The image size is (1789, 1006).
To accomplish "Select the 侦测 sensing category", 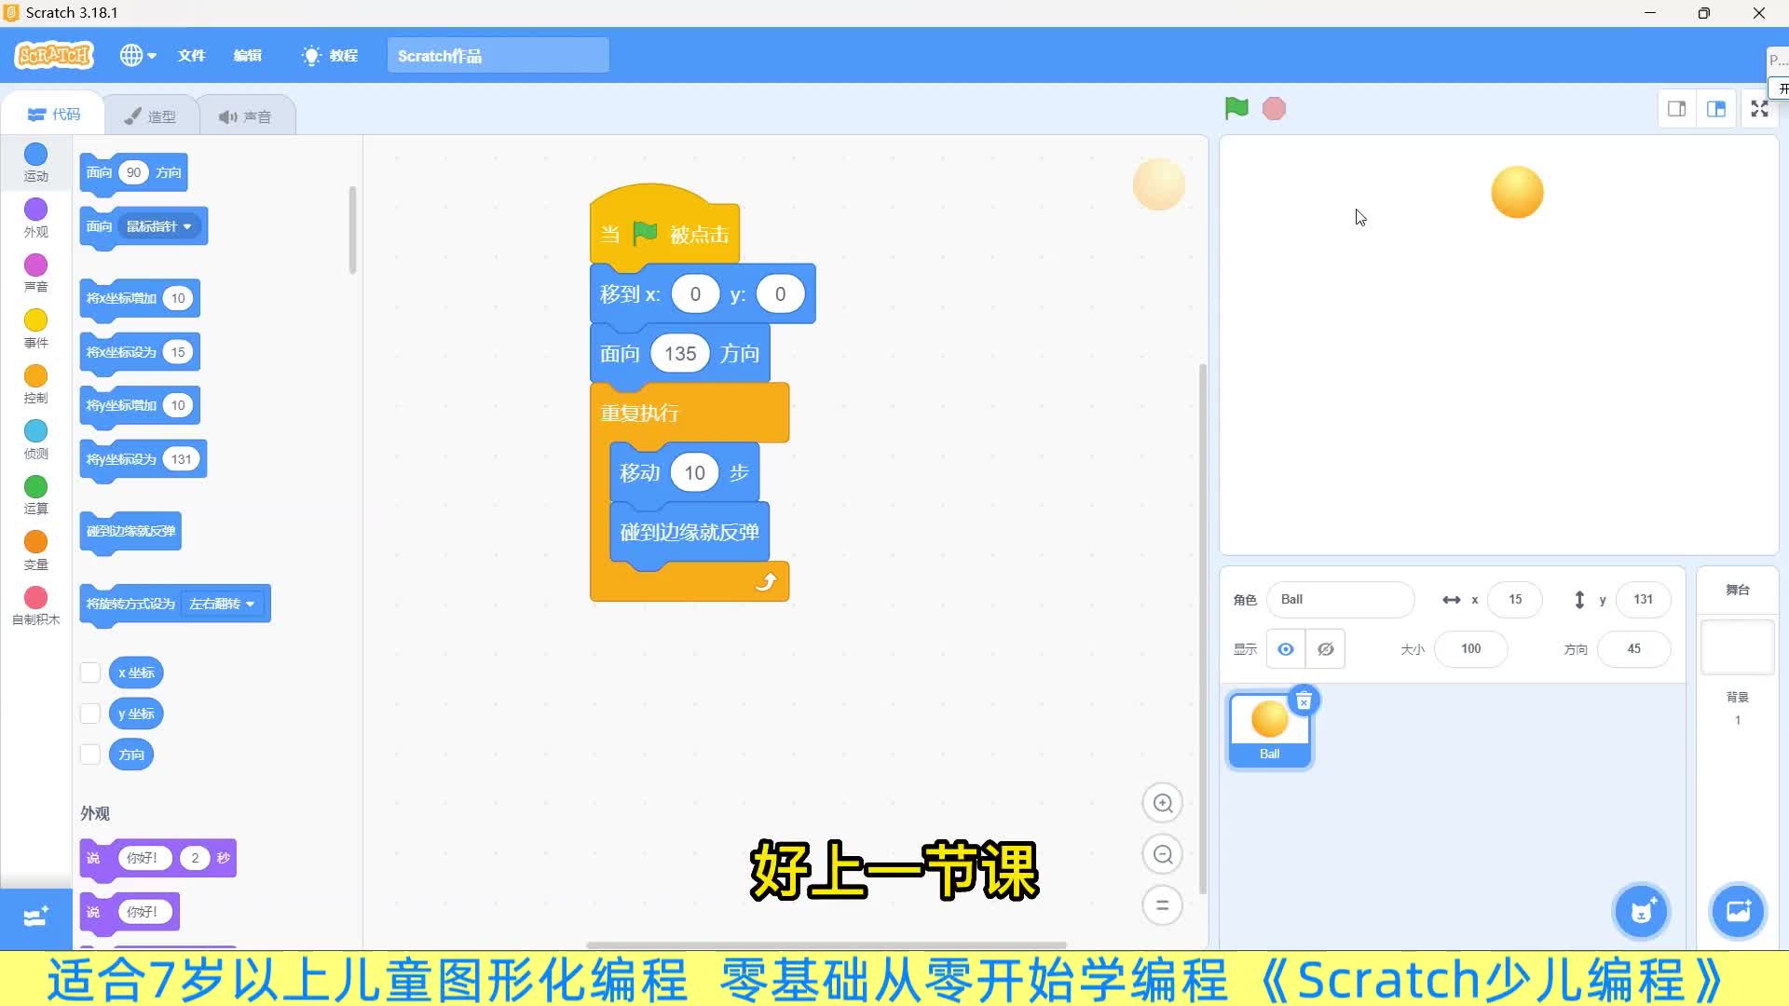I will 35,440.
